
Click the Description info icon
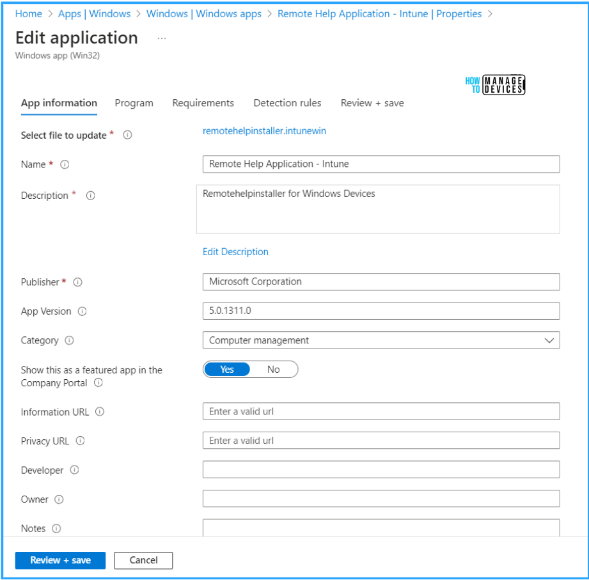(91, 196)
